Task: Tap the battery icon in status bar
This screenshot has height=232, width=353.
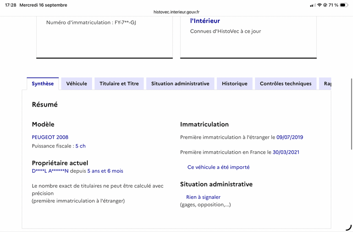Action: [x=344, y=5]
